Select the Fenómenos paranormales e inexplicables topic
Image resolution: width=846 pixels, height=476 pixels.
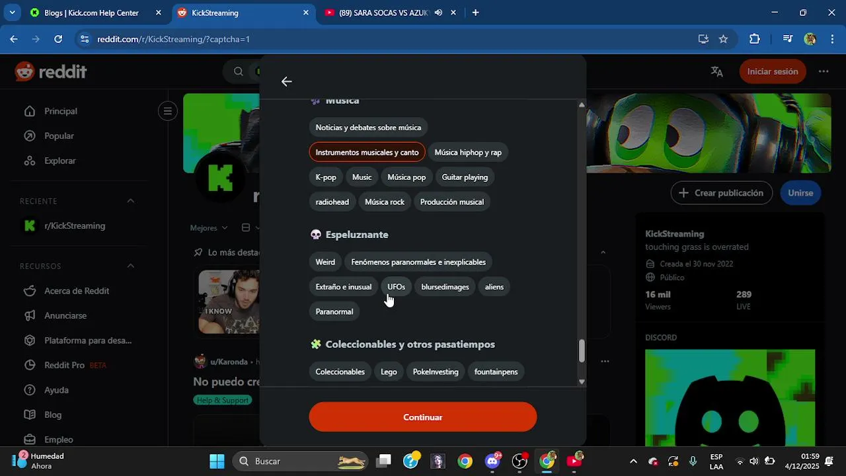click(x=418, y=262)
